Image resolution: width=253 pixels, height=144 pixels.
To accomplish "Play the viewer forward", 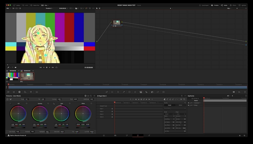I will (50, 67).
